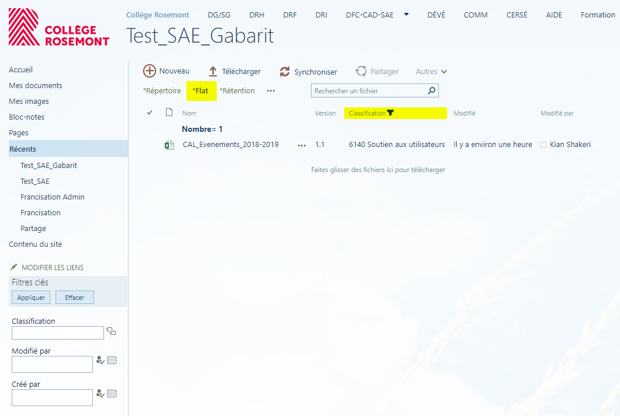Toggle presence checkbox next to Kian Shakeri
Viewport: 620px width, 416px height.
click(543, 145)
